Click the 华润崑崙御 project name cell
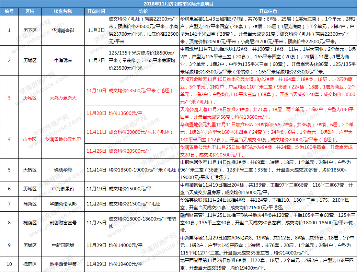Screen dimensions: 357x272 [x=63, y=30]
